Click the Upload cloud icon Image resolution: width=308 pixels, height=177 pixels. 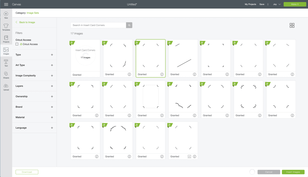point(6,86)
